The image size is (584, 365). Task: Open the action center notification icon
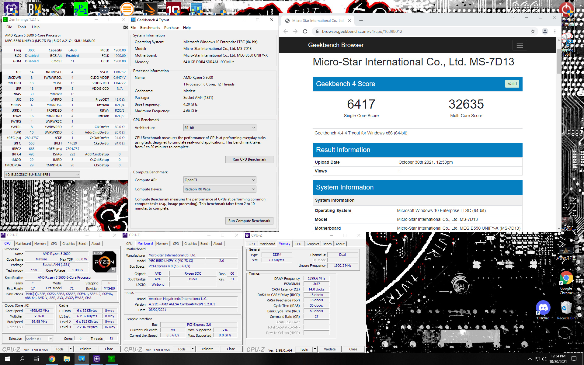coord(574,359)
